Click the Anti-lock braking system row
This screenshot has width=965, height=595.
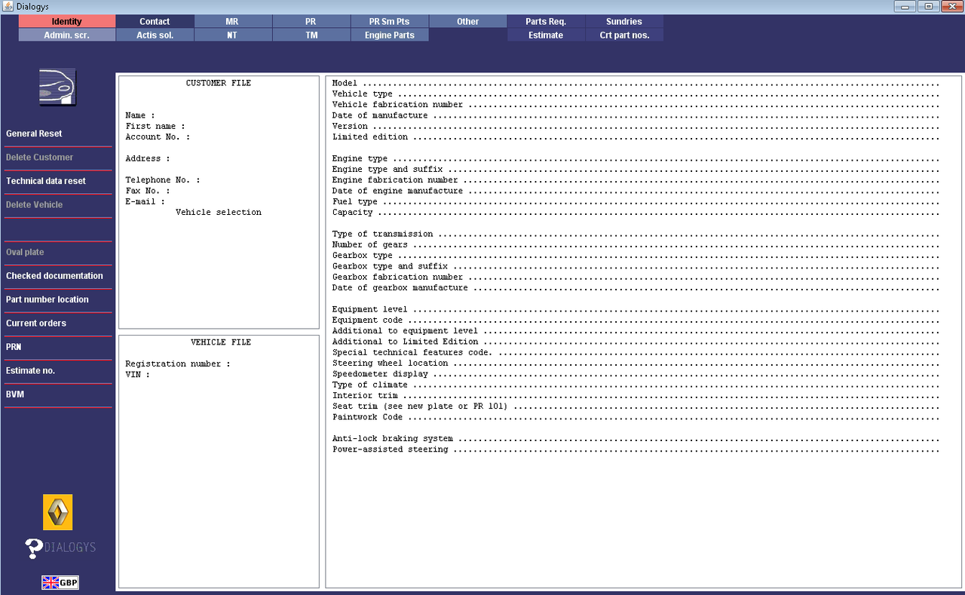[636, 439]
